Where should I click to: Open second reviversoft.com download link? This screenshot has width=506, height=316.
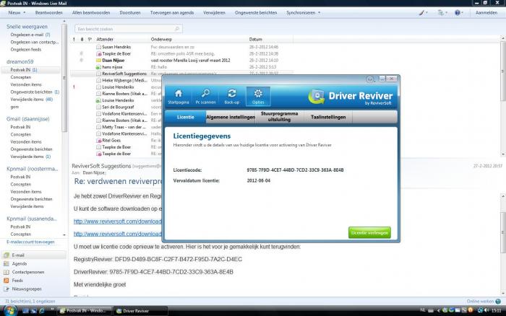tap(117, 234)
